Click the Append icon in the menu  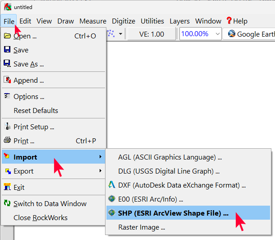(7, 80)
